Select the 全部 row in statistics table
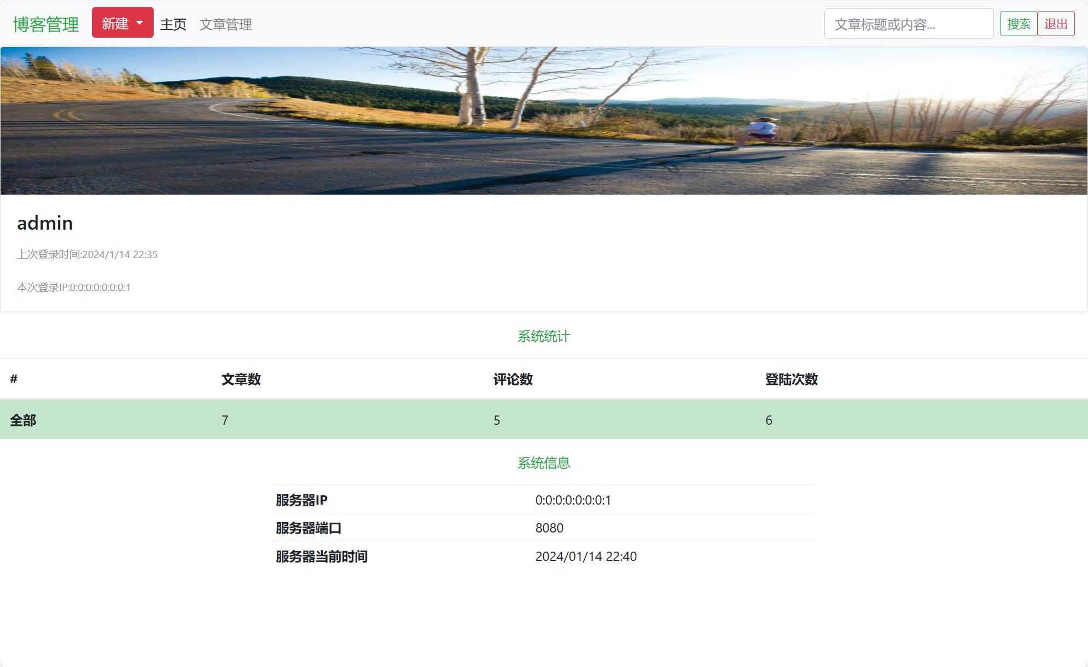 pyautogui.click(x=24, y=420)
